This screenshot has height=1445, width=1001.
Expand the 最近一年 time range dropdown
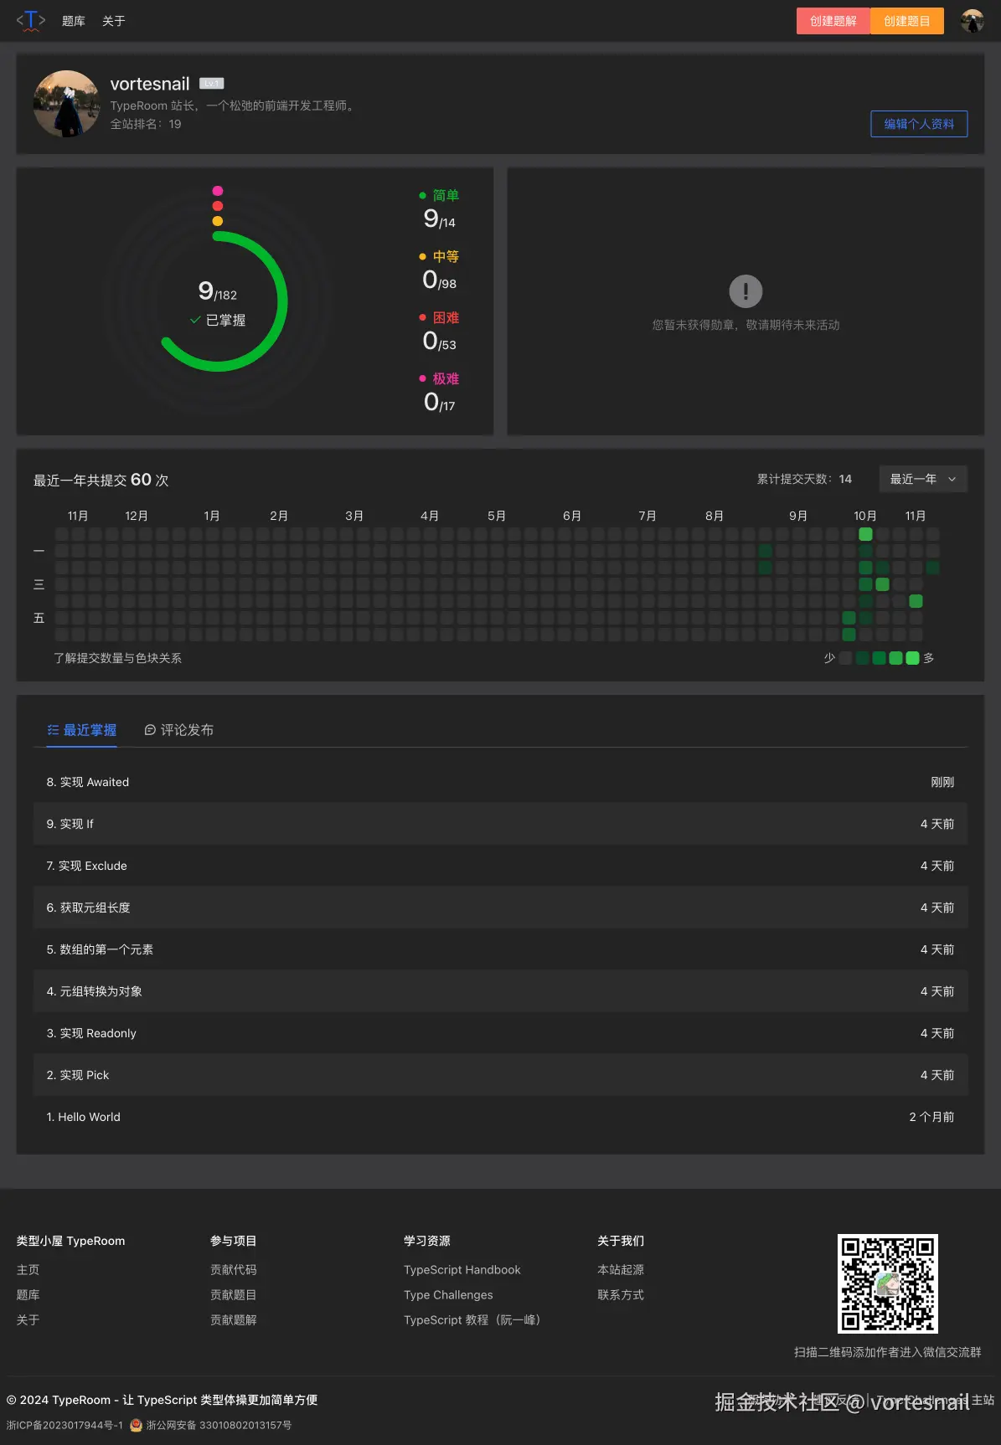922,479
